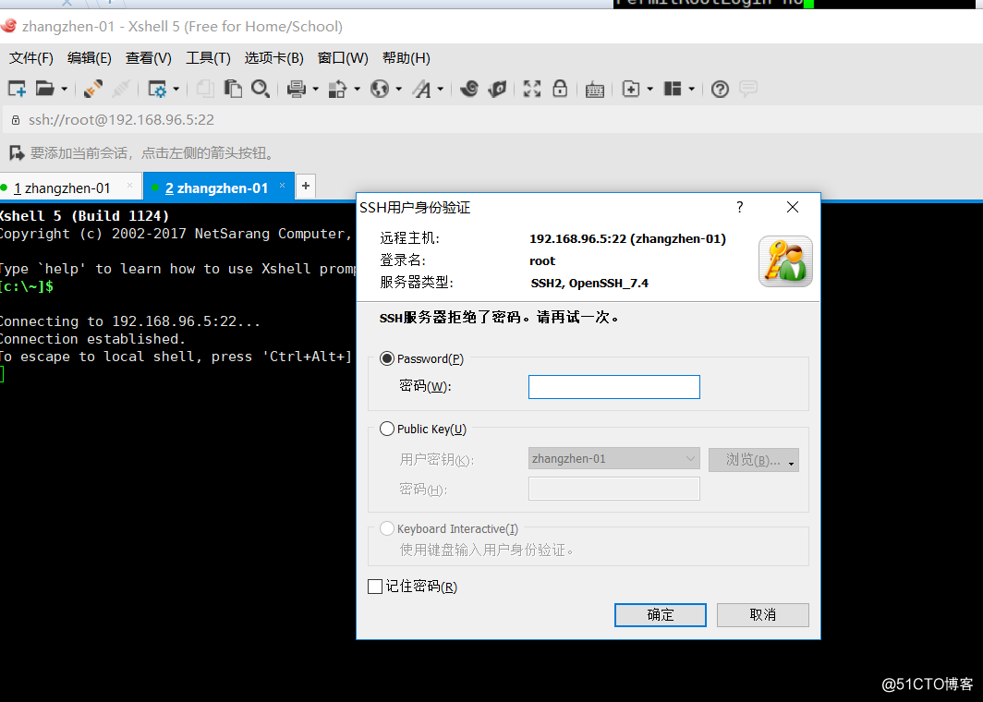This screenshot has width=983, height=702.
Task: Open the 帮助(H) menu
Action: [407, 58]
